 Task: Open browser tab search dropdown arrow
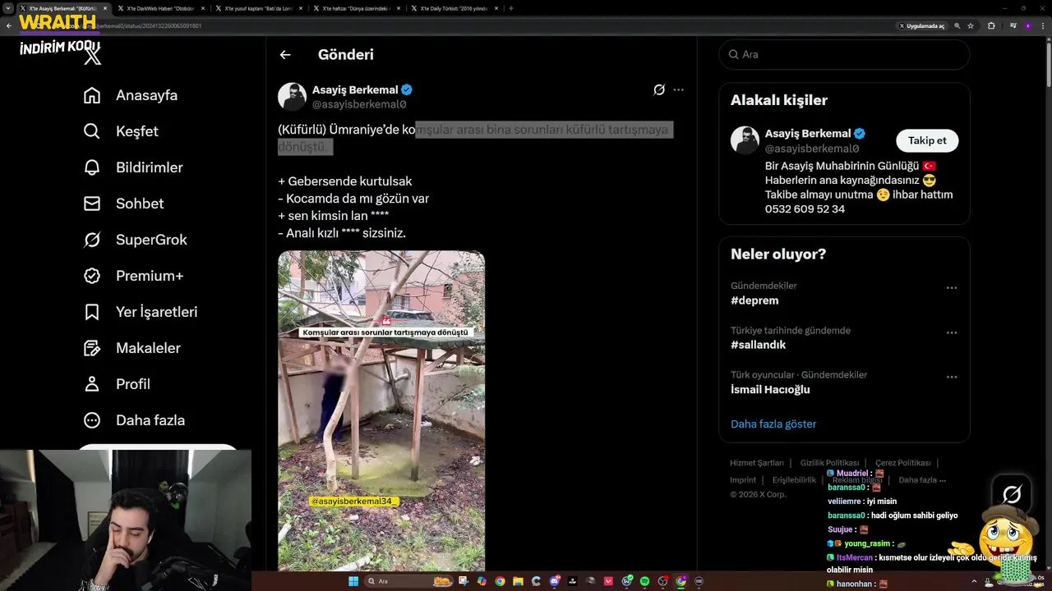[x=7, y=8]
